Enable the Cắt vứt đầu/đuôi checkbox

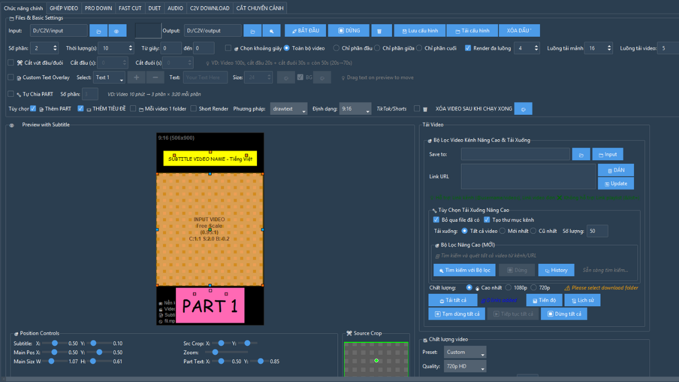point(11,63)
